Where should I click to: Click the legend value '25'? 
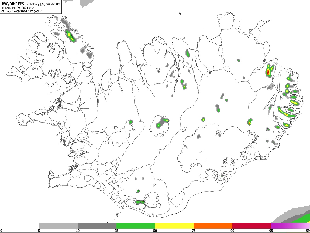[x=116, y=231]
